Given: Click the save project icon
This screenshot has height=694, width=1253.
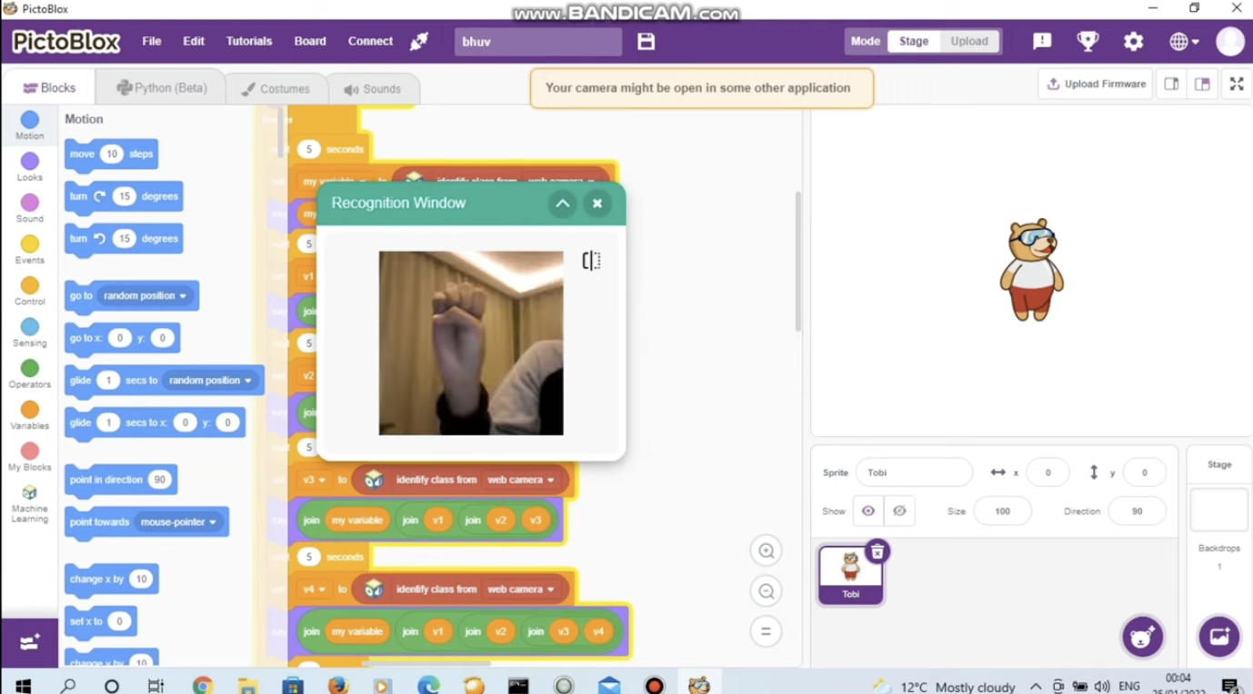Looking at the screenshot, I should click(646, 41).
